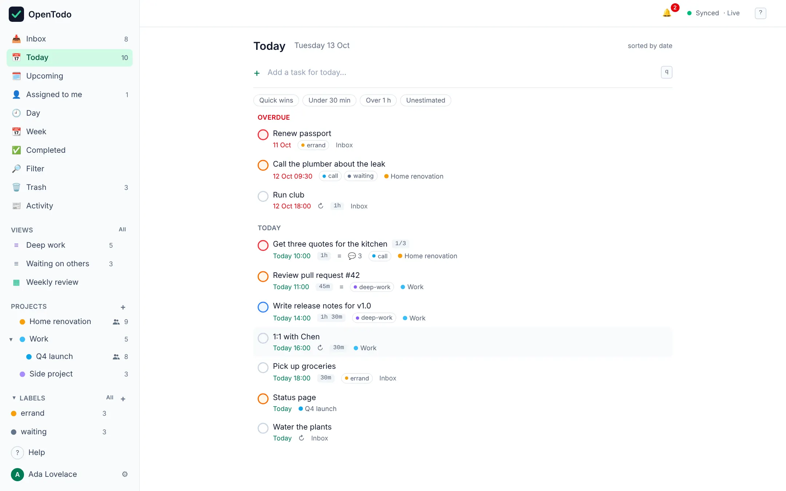This screenshot has height=491, width=786.
Task: Click the recurring icon on 1:1 with Chen
Action: pos(320,348)
